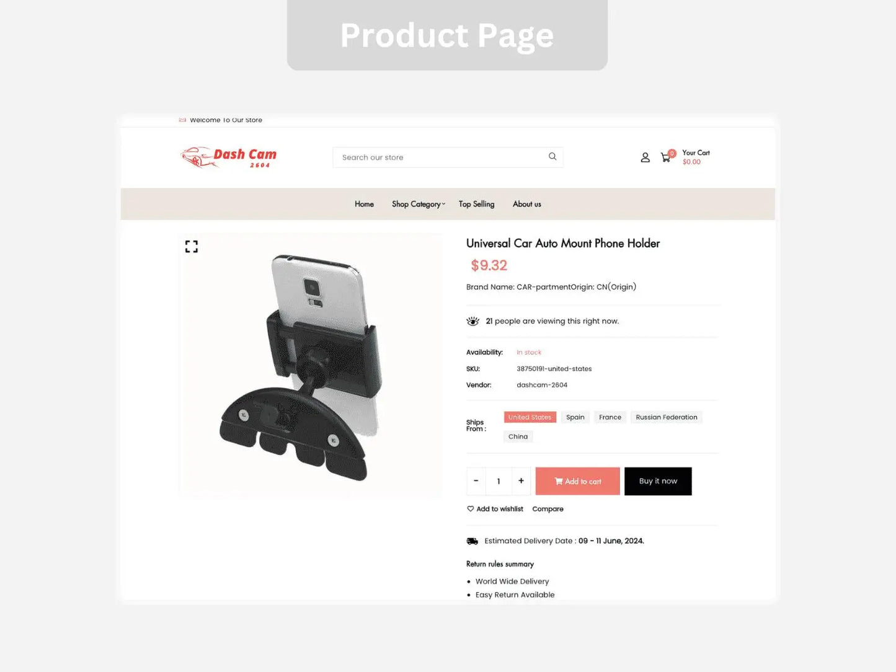896x672 pixels.
Task: Open the Top Selling menu item
Action: coord(477,204)
